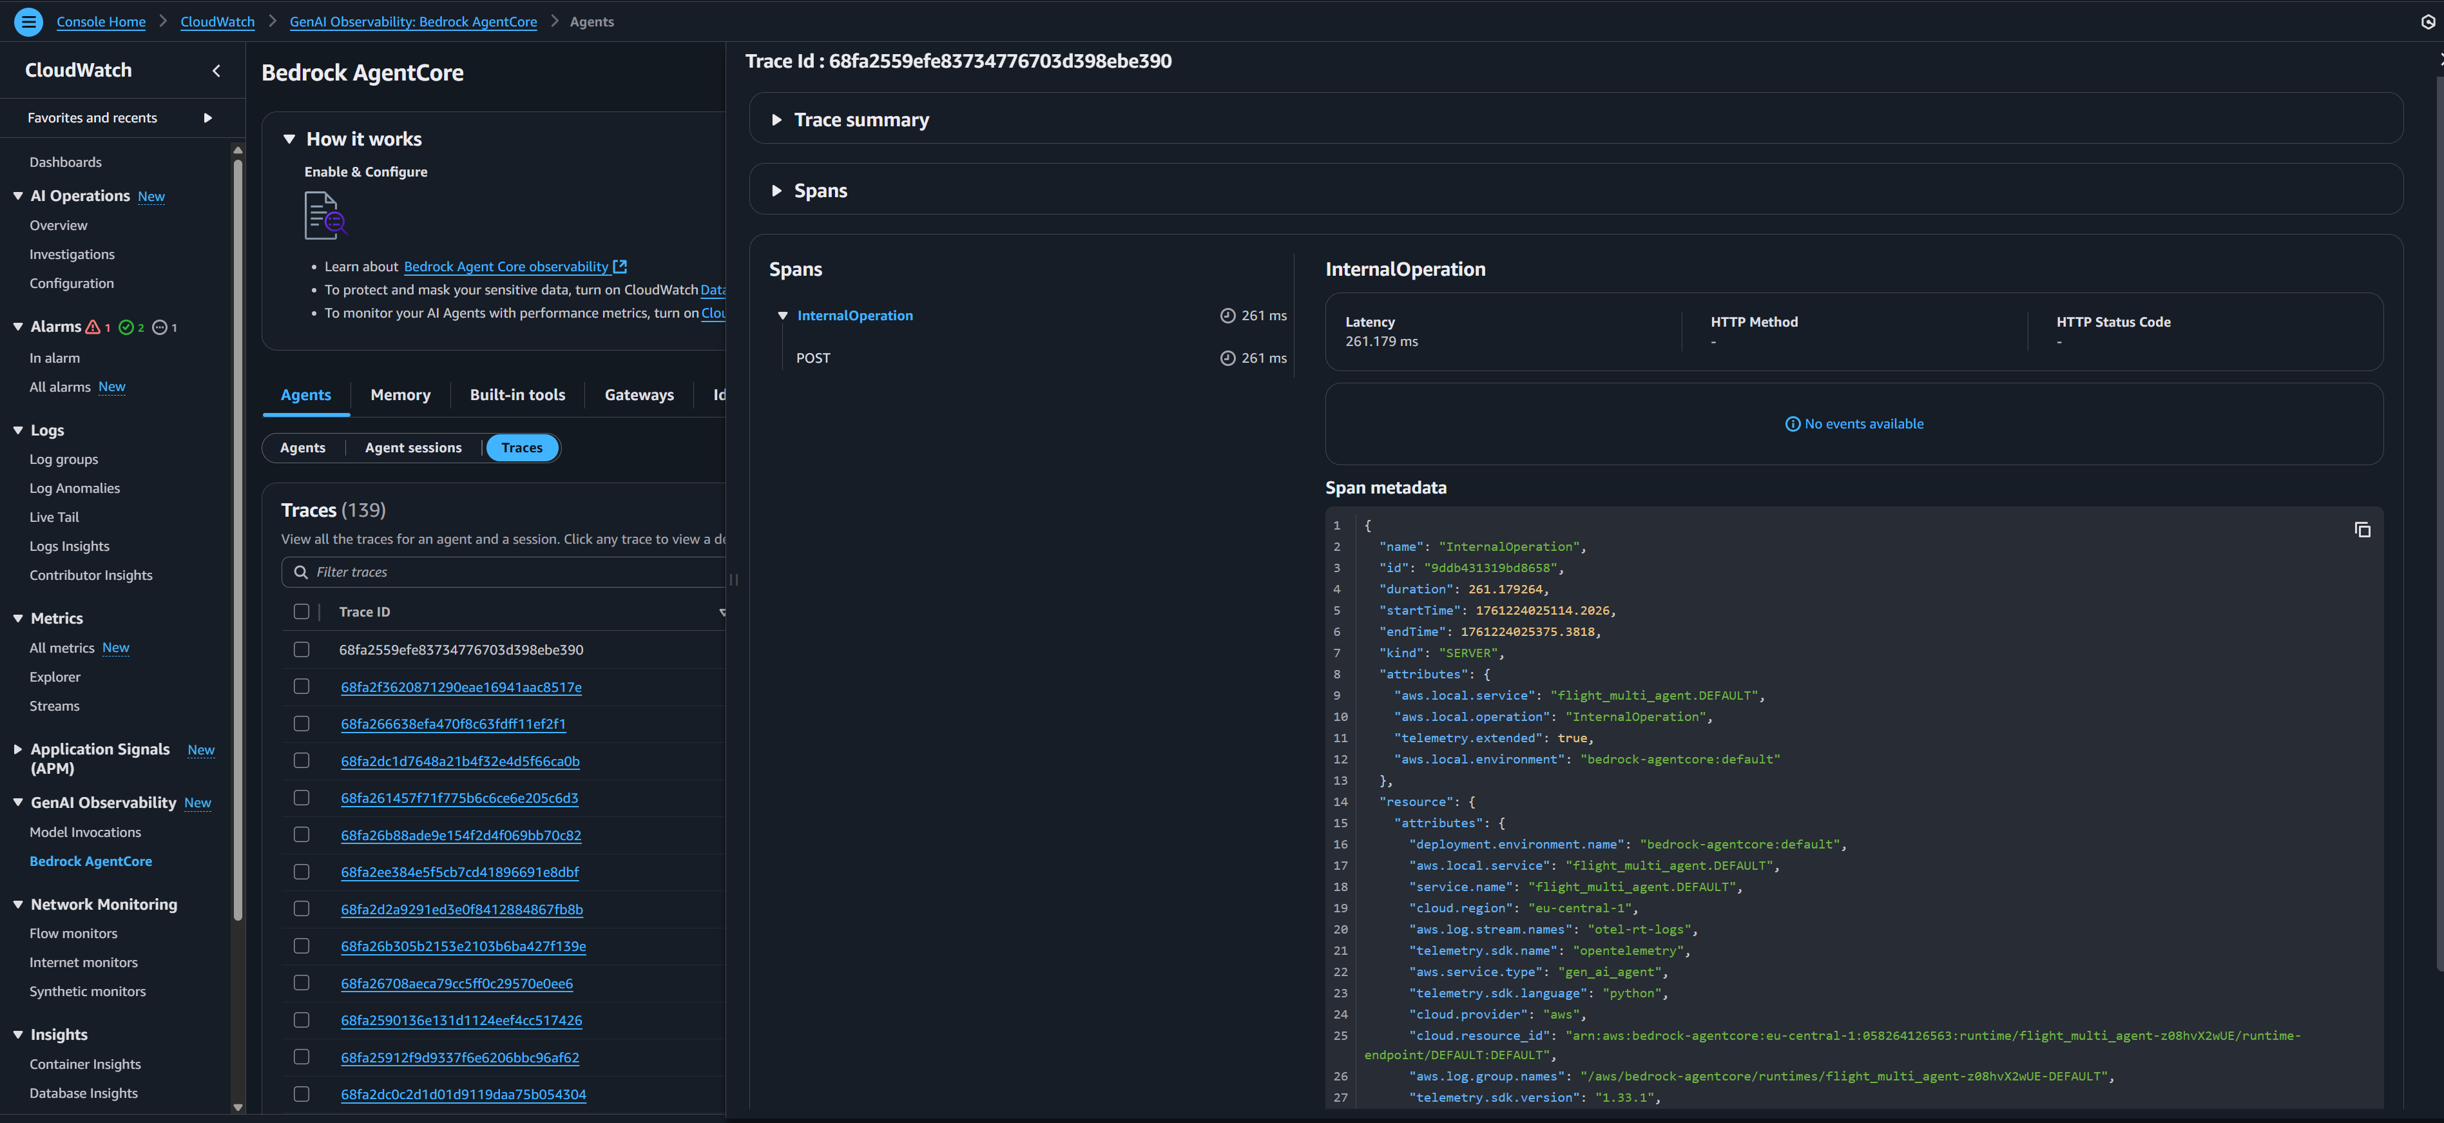
Task: Click the clock icon on the POST span
Action: [1227, 358]
